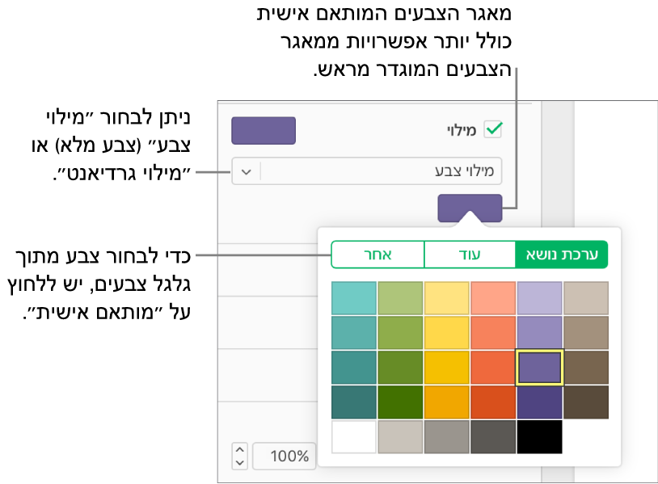Pick the black color swatch

point(539,436)
